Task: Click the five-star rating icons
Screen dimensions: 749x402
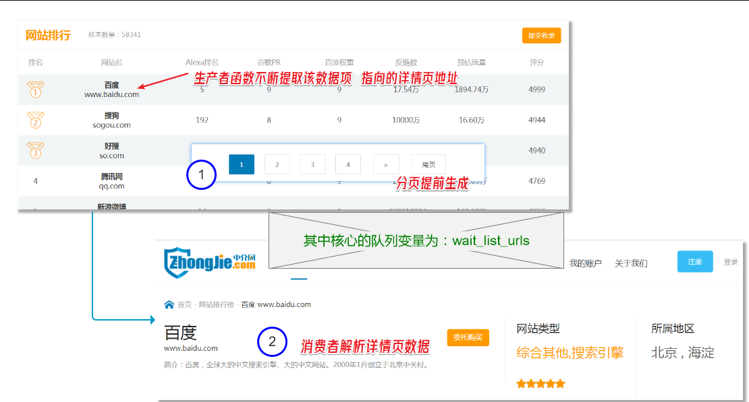Action: click(x=540, y=383)
